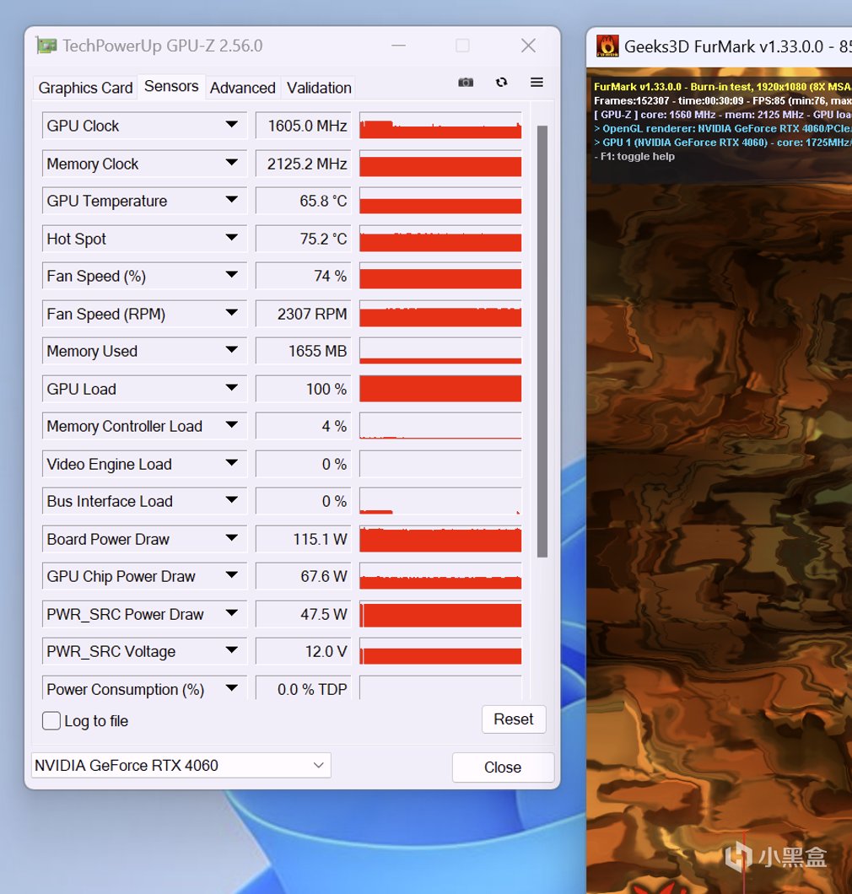Open the GPU Chip Power Draw dropdown
Image resolution: width=852 pixels, height=894 pixels.
(231, 575)
